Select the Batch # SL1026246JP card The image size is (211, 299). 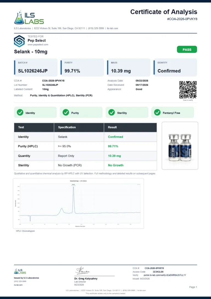36,67
